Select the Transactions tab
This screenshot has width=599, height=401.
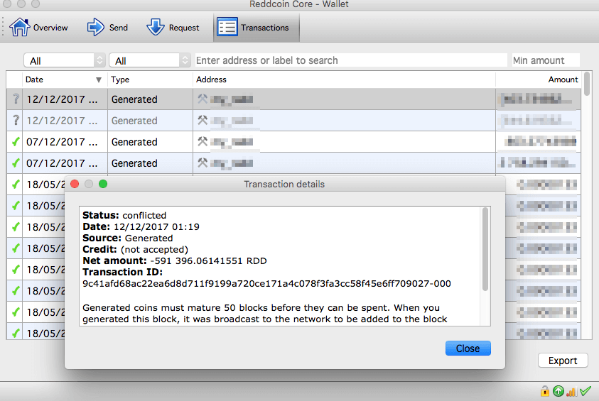(257, 28)
